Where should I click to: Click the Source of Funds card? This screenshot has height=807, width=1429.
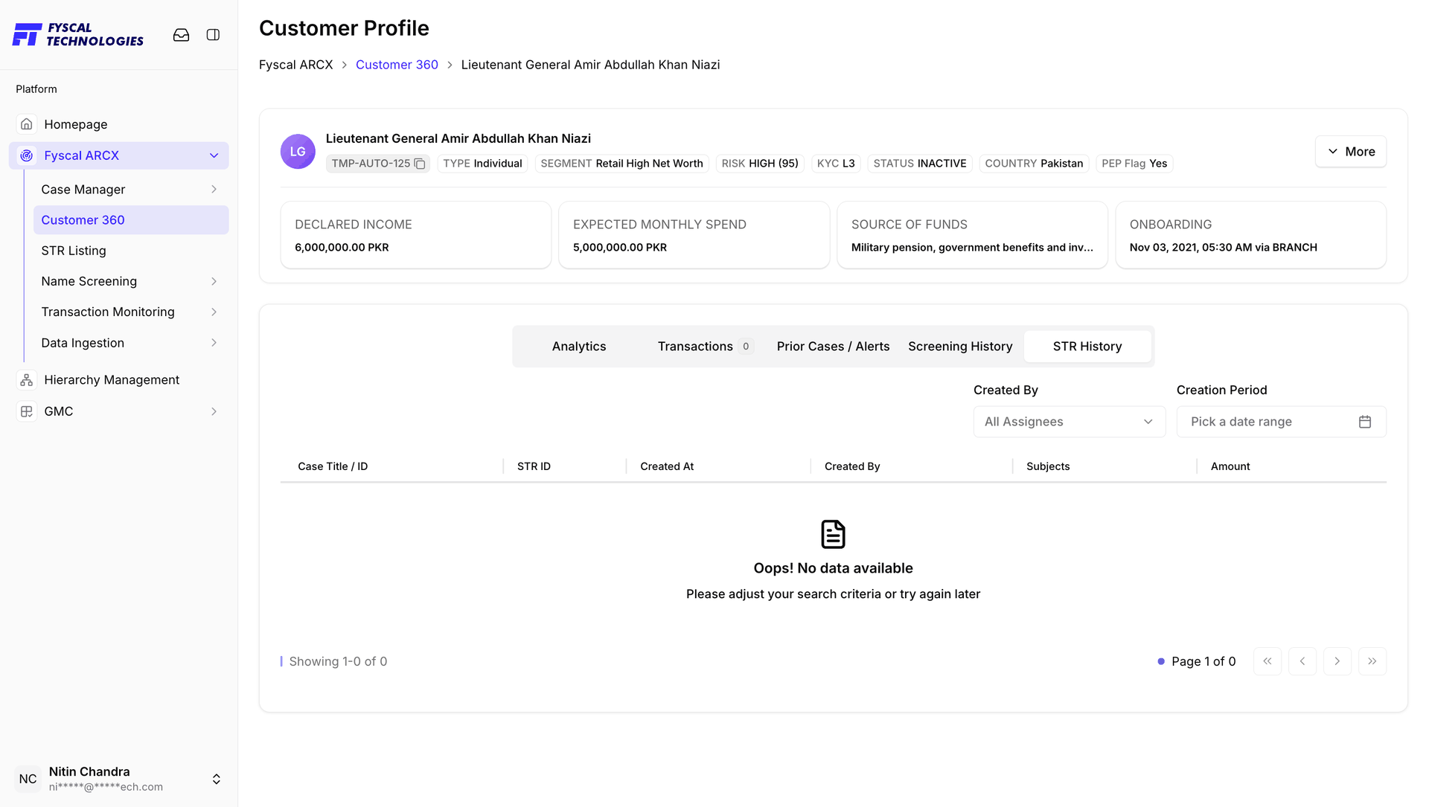click(972, 235)
